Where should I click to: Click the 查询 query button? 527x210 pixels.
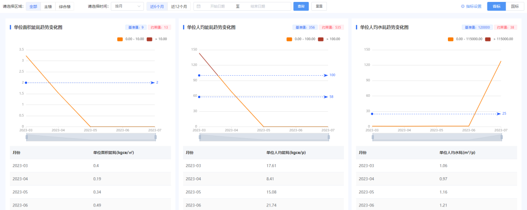point(301,6)
